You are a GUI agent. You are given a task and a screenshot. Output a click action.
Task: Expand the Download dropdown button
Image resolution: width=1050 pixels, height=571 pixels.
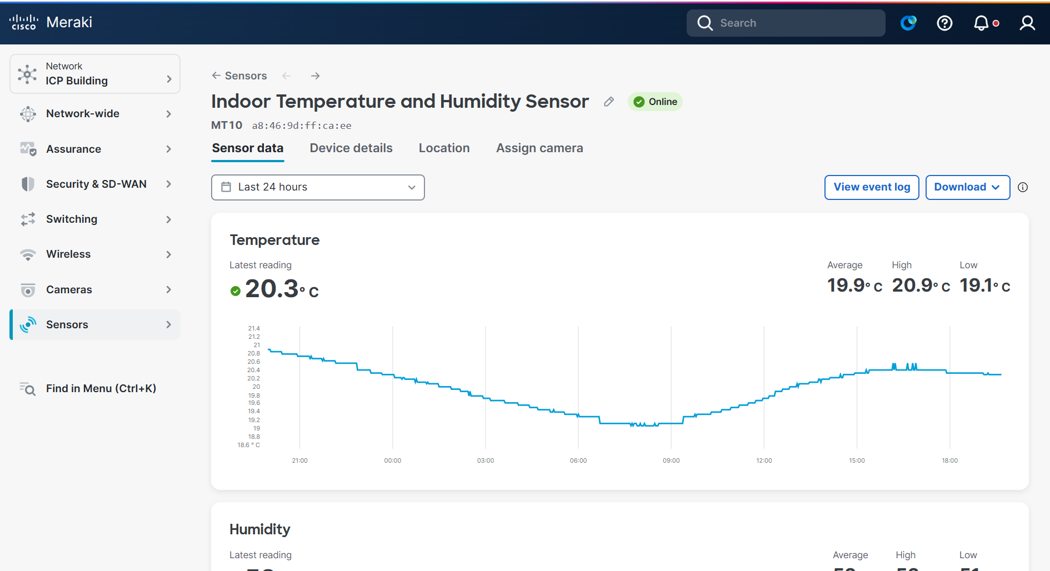coord(967,187)
